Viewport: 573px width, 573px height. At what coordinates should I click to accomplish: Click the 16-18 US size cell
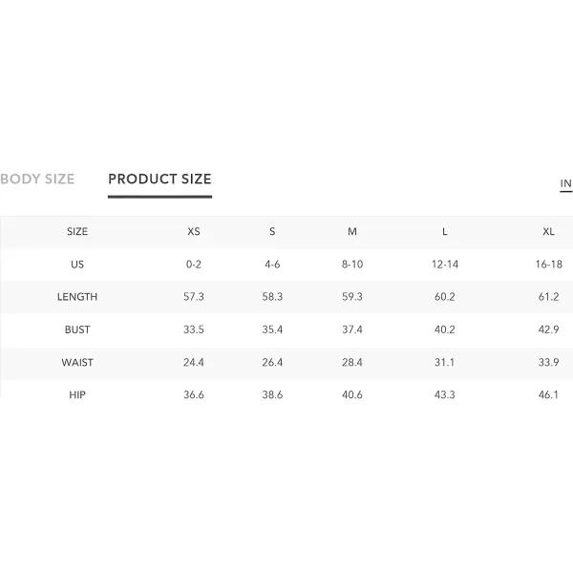tap(548, 265)
